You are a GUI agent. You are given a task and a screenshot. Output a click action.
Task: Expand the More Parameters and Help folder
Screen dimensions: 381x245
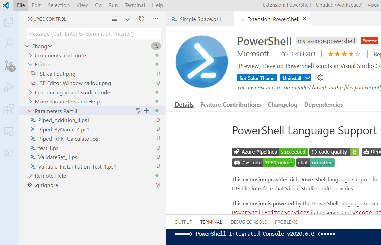(30, 102)
